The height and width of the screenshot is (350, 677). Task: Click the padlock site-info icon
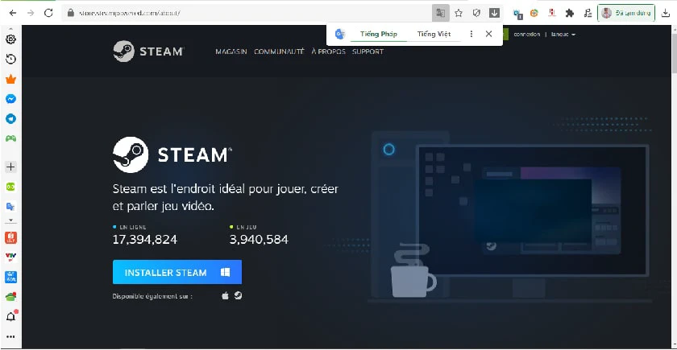pos(71,13)
